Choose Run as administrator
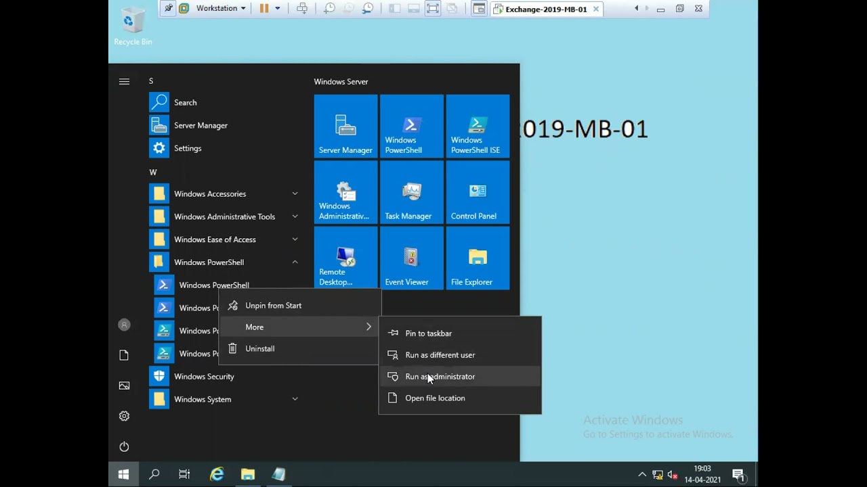This screenshot has height=487, width=867. [x=460, y=377]
